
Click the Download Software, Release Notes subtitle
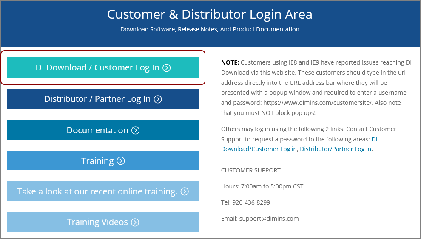coord(210,29)
